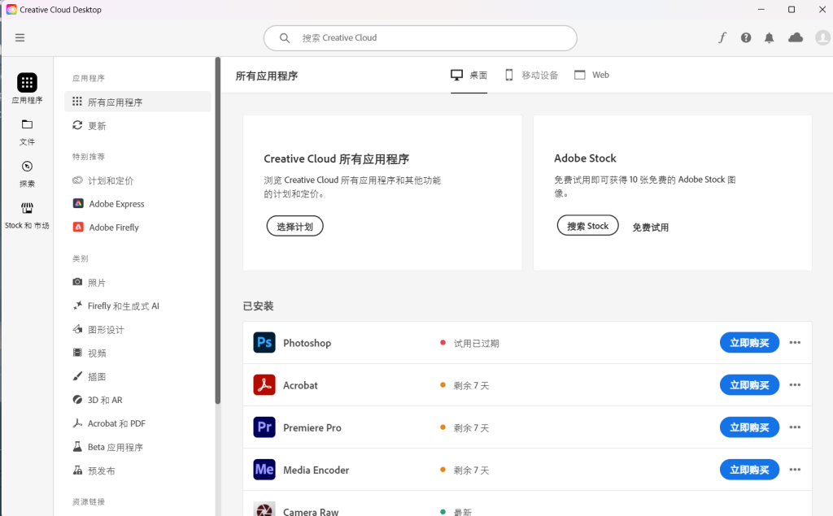Open the fonts icon in header
The height and width of the screenshot is (516, 833).
click(x=722, y=37)
